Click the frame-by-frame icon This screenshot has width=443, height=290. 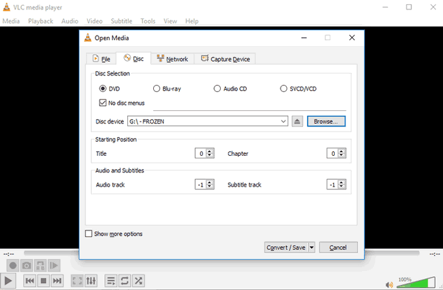pyautogui.click(x=54, y=266)
